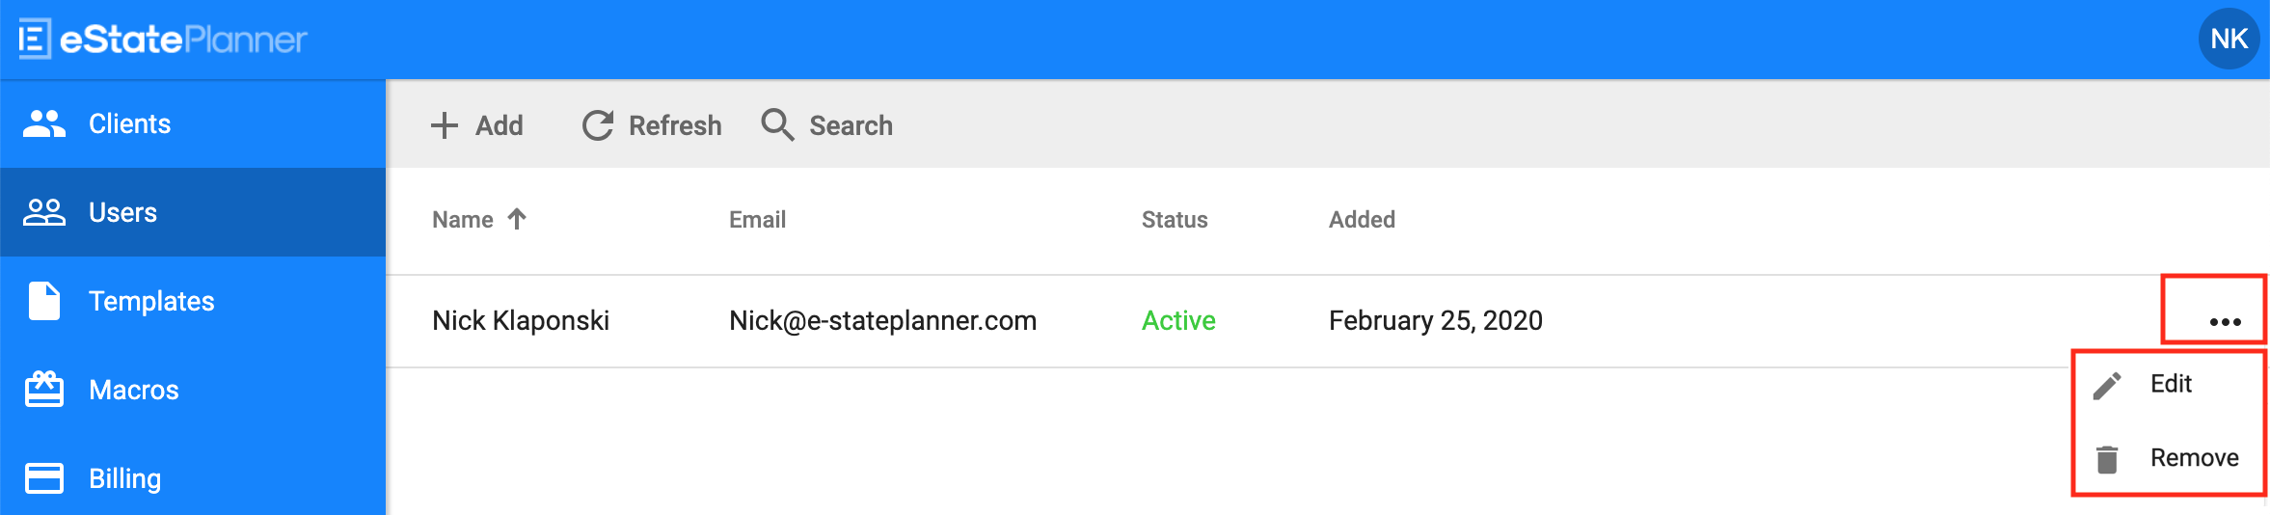Open the Billing page
The height and width of the screenshot is (515, 2270).
point(193,478)
